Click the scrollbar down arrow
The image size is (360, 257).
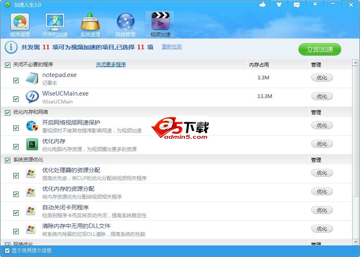click(x=355, y=242)
